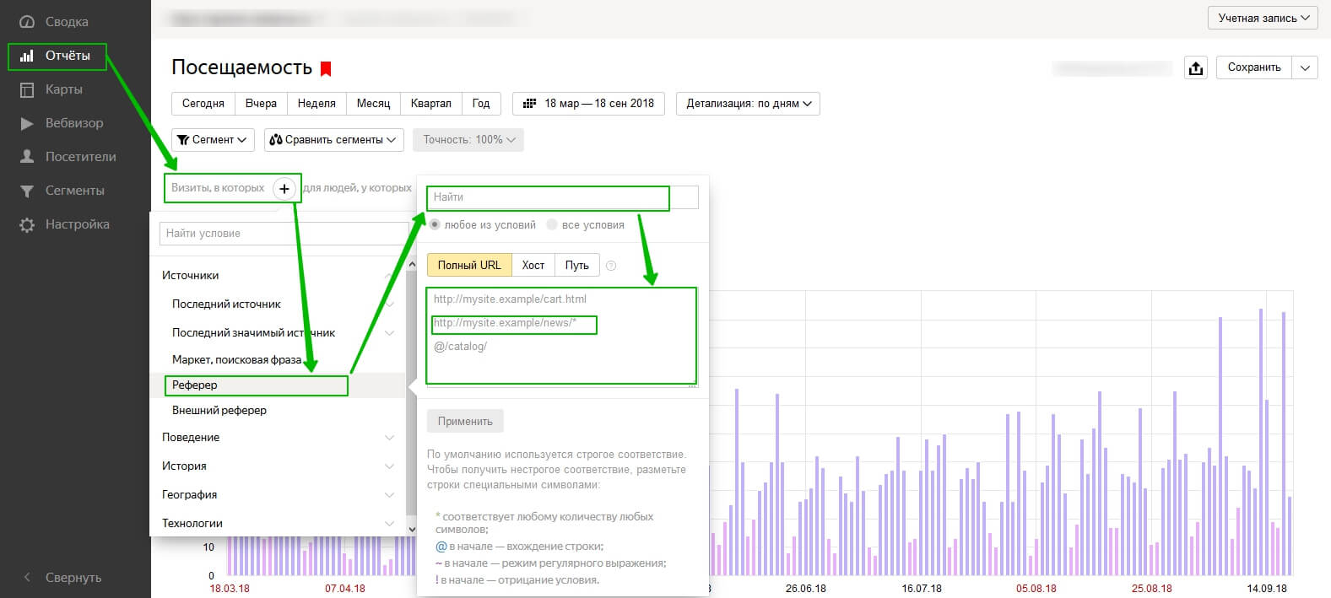
Task: Click the Отчёты bar chart icon
Action: click(x=27, y=56)
